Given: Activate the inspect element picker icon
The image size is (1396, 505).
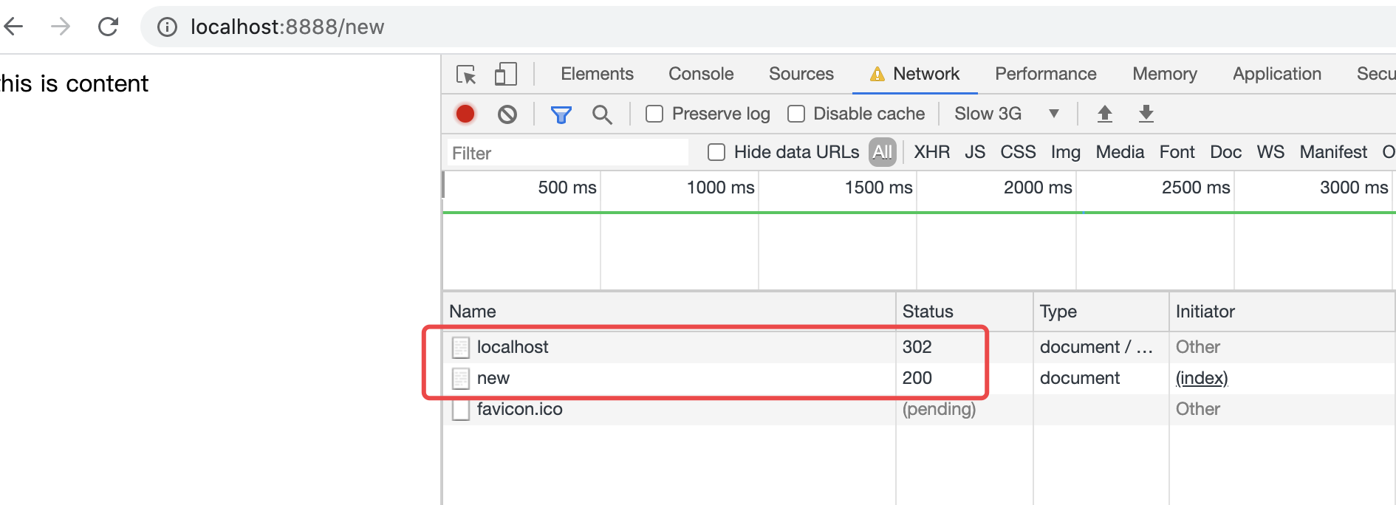Looking at the screenshot, I should (x=466, y=74).
